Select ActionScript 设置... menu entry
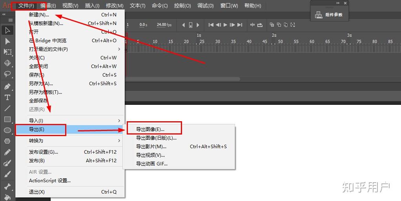401x201 pixels. (x=70, y=181)
